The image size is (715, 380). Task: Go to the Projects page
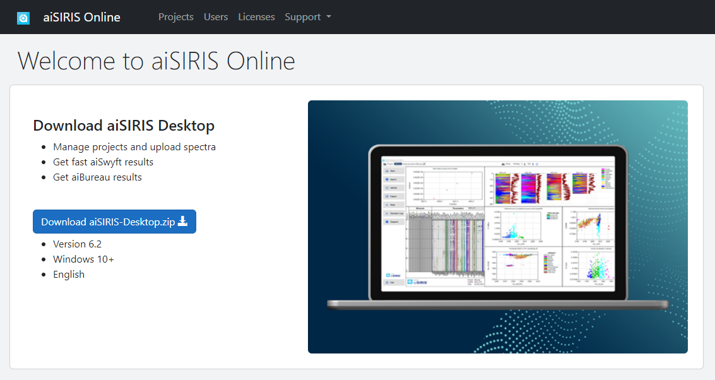(176, 17)
